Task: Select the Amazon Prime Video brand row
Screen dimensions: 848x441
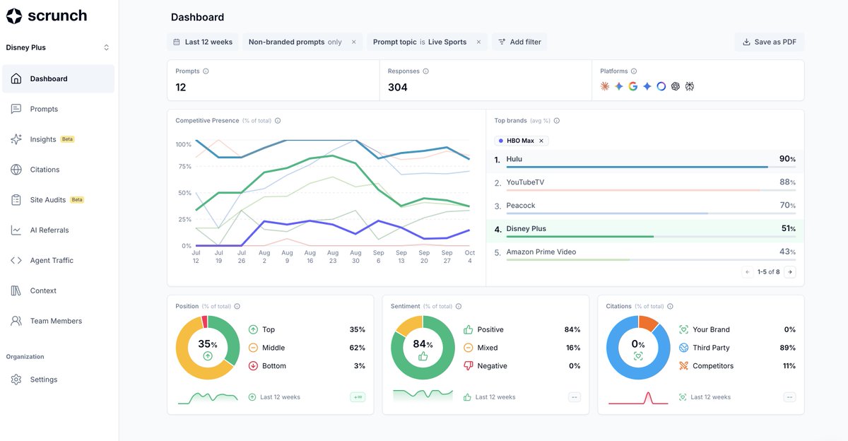Action: click(645, 254)
